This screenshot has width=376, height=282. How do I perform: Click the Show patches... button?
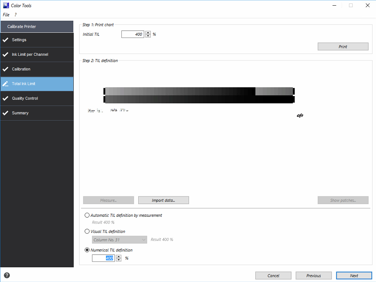(343, 200)
